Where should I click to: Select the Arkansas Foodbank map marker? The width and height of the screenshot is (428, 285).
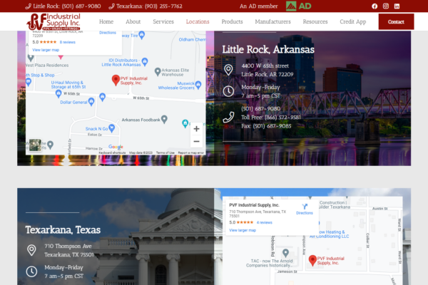164,119
